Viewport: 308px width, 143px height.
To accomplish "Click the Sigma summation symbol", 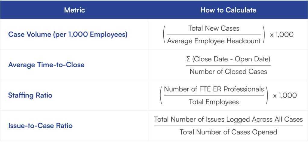I will [x=188, y=59].
